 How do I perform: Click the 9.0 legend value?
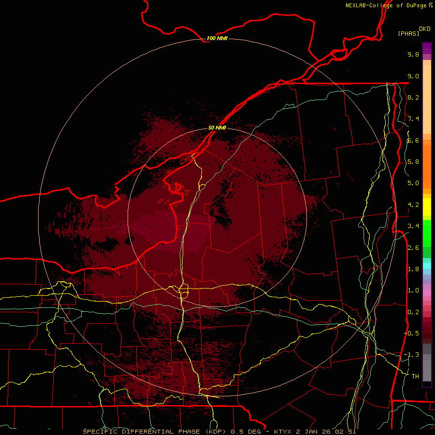[413, 76]
